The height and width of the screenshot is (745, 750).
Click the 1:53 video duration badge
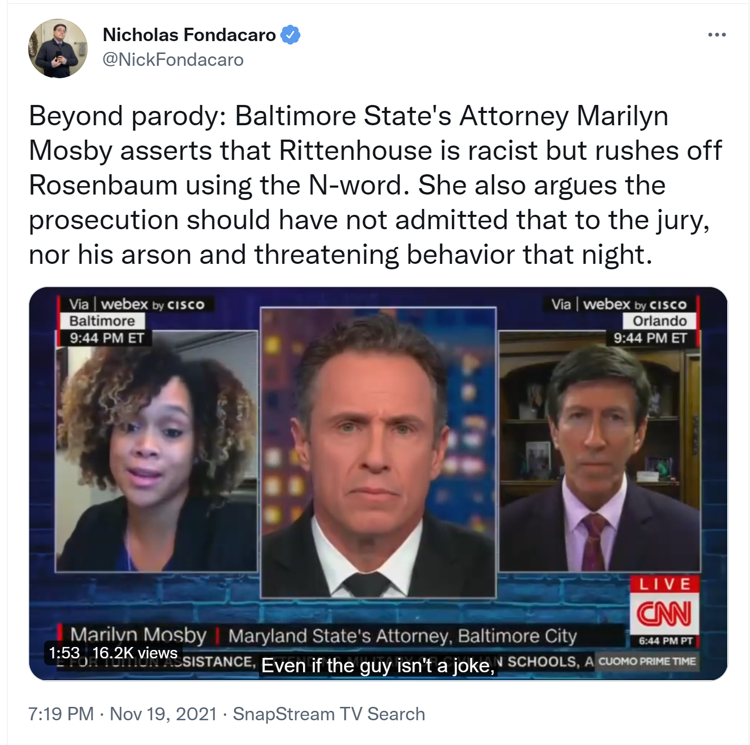point(64,653)
